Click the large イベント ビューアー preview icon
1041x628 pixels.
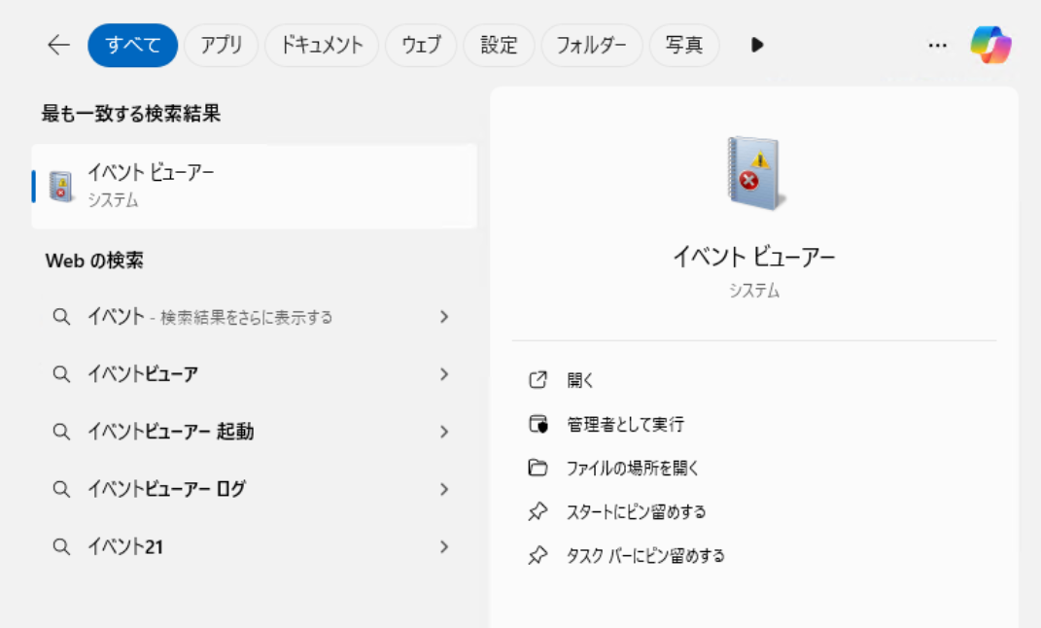755,173
